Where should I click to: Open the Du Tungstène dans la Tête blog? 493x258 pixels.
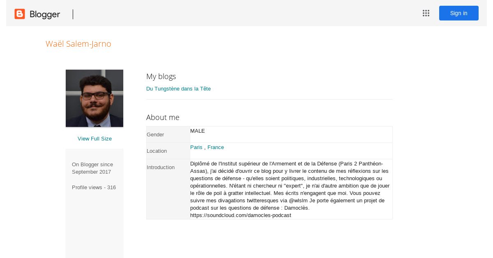[x=178, y=89]
